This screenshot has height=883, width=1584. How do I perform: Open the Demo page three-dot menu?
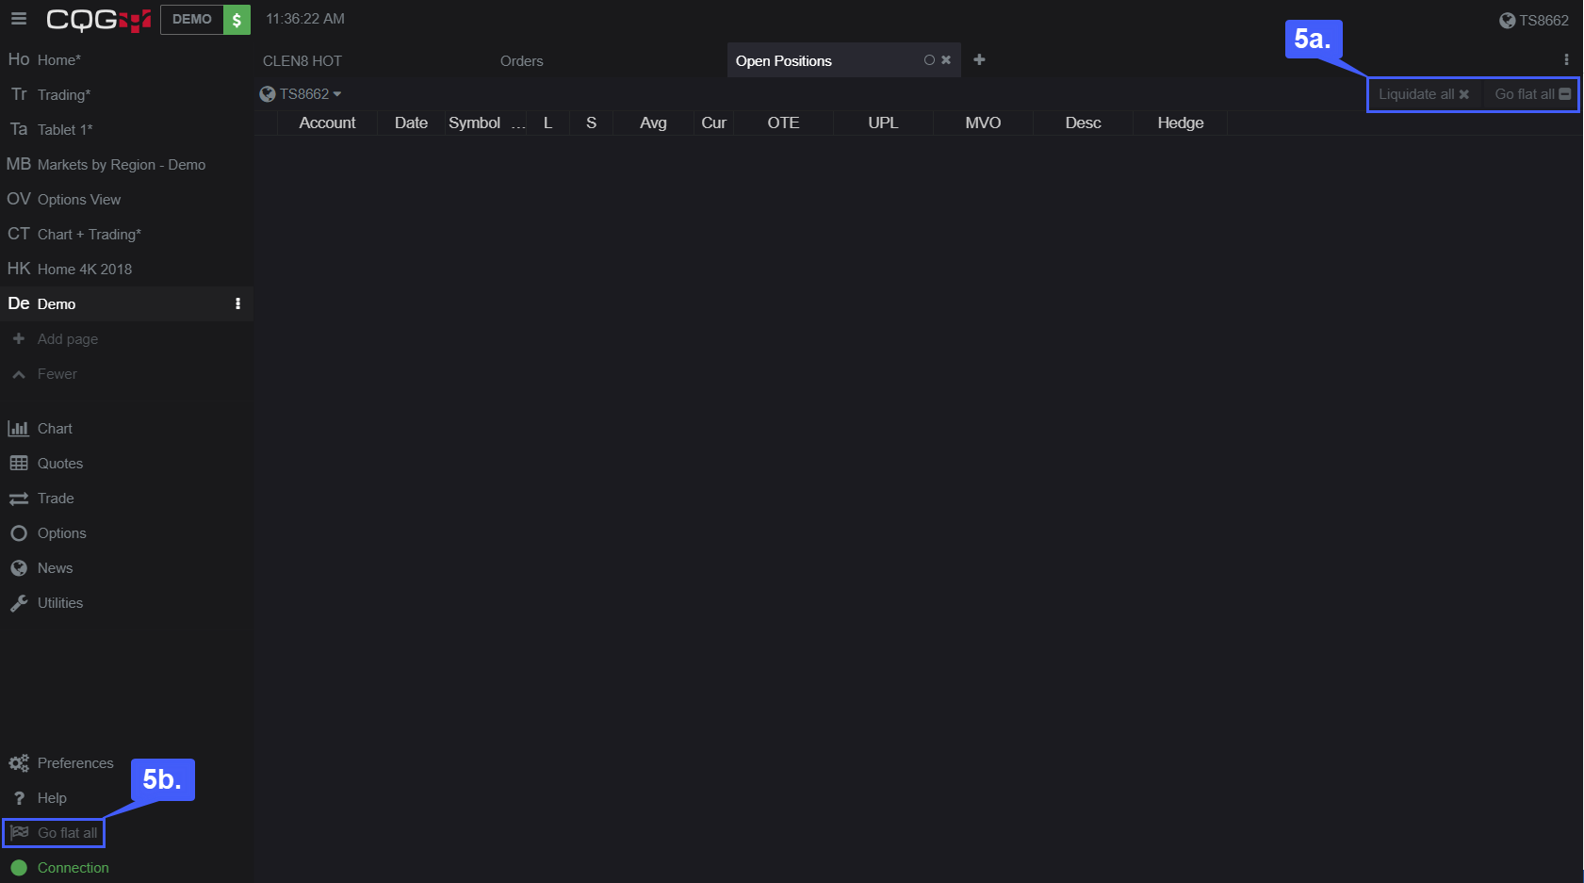tap(237, 304)
